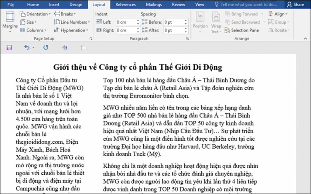Click the Spacing After value field
The height and width of the screenshot is (194, 311).
pyautogui.click(x=174, y=30)
